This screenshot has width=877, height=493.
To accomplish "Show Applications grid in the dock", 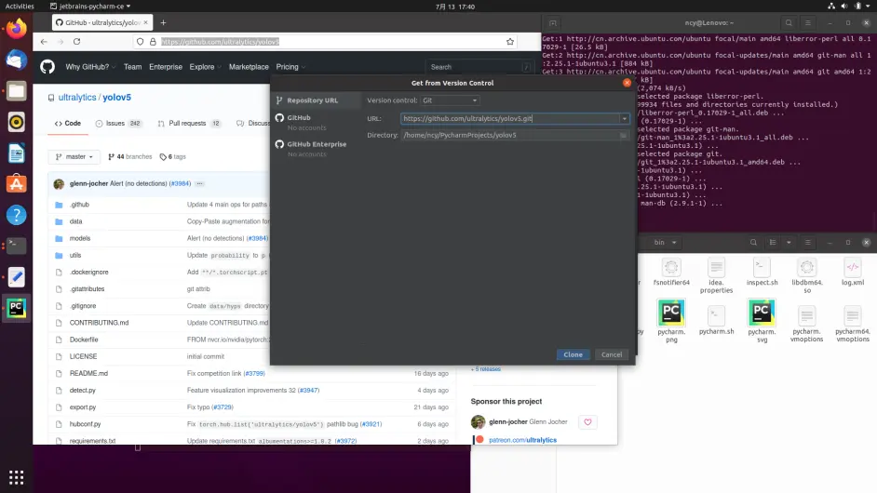I will tap(16, 477).
